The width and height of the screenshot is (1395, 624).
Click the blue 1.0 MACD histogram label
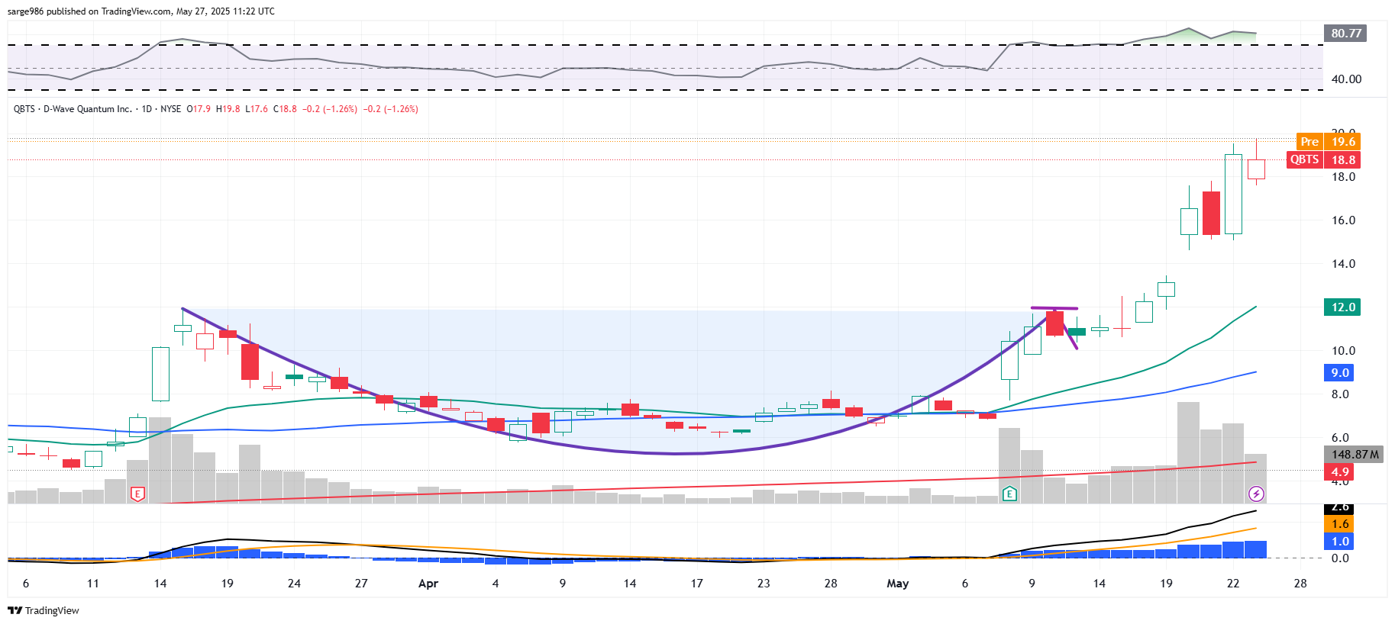coord(1340,542)
